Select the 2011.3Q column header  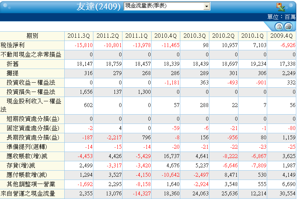coord(79,36)
